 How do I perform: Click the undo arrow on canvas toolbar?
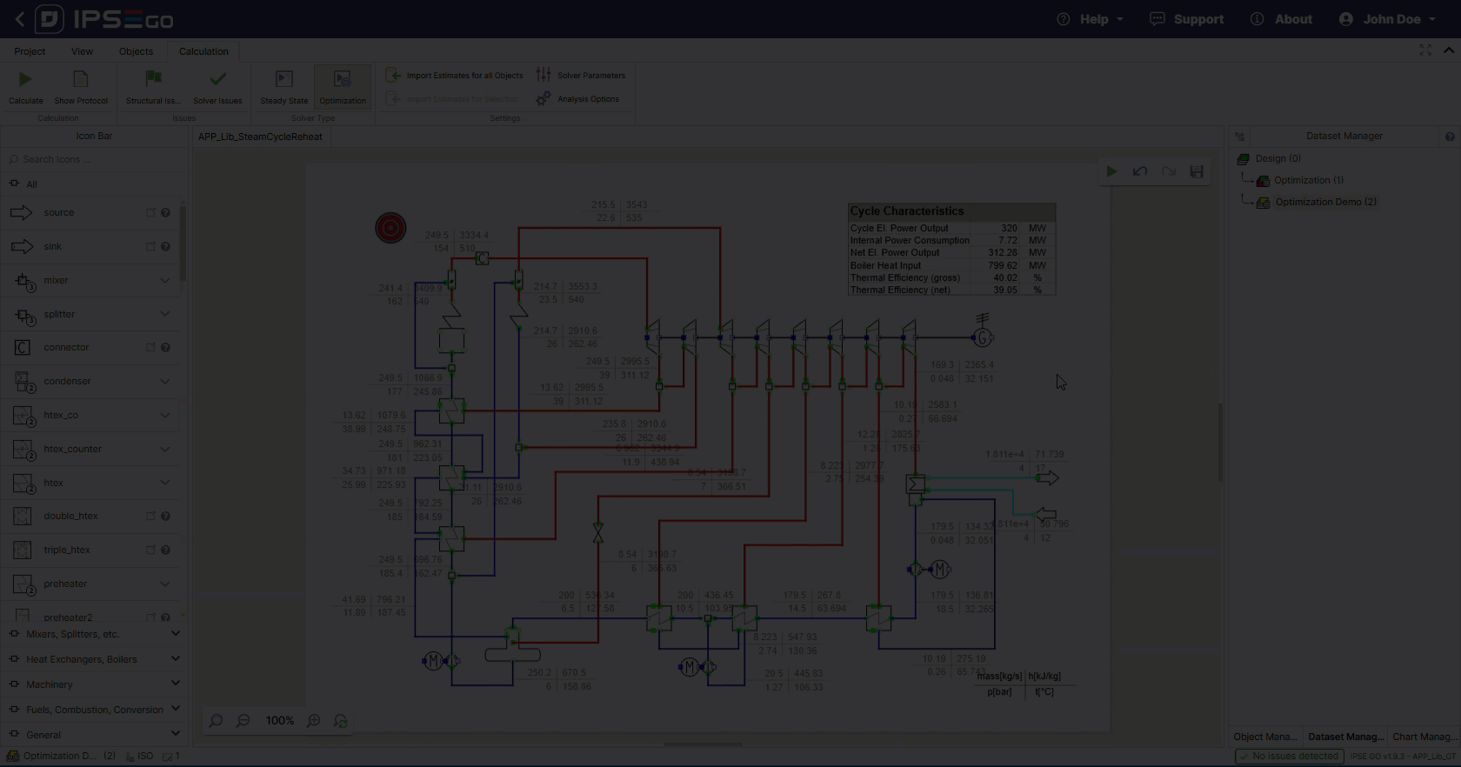coord(1140,172)
